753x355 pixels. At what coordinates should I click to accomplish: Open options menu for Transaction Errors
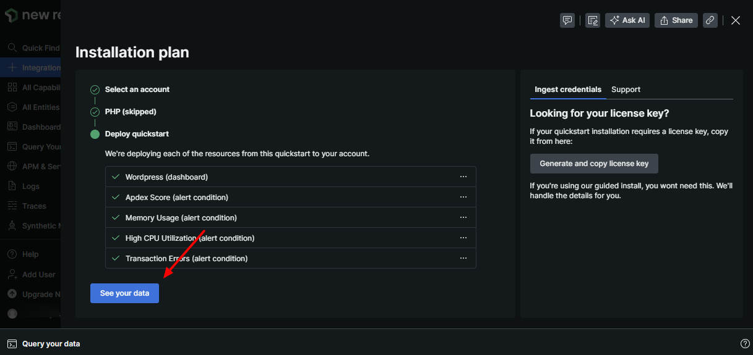click(463, 258)
